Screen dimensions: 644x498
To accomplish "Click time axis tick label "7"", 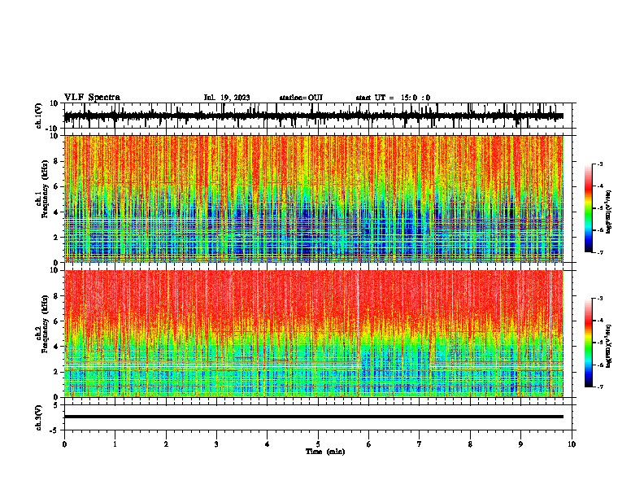I will (x=420, y=444).
